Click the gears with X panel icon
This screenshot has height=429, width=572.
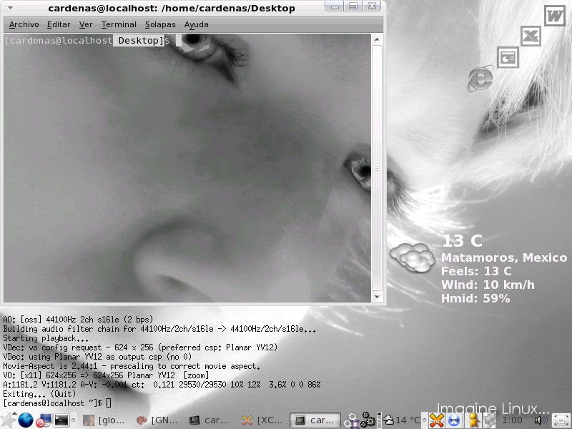[x=351, y=420]
